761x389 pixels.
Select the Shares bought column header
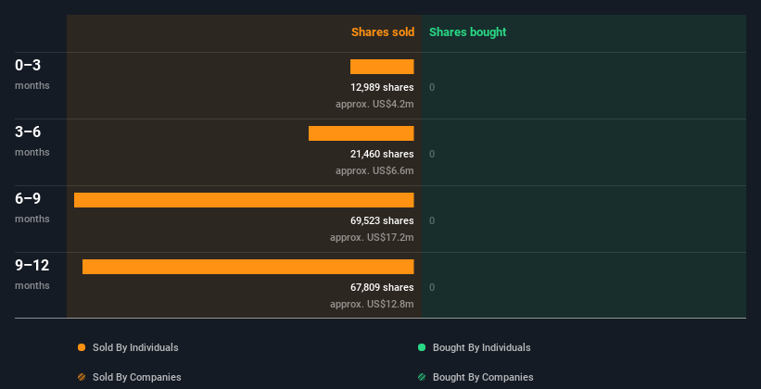point(467,32)
